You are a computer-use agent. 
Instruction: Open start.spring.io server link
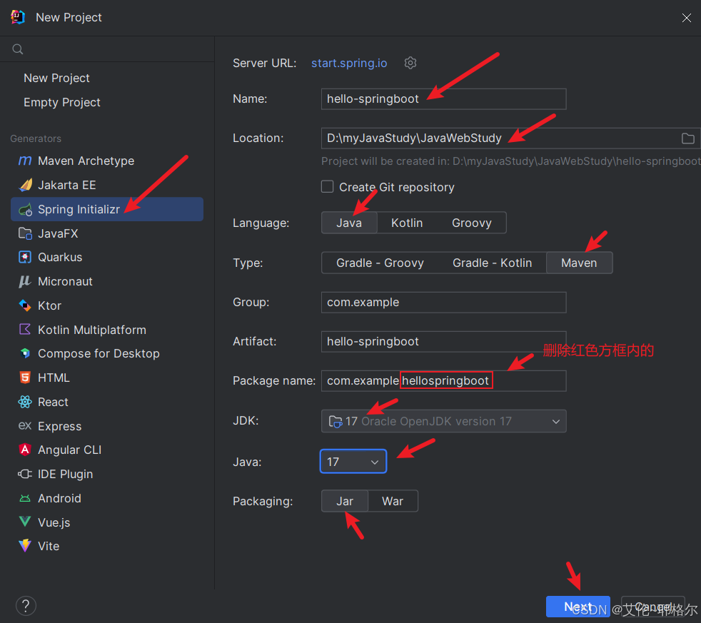click(349, 63)
